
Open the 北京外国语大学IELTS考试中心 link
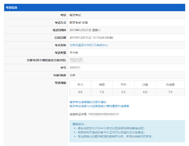point(88,45)
